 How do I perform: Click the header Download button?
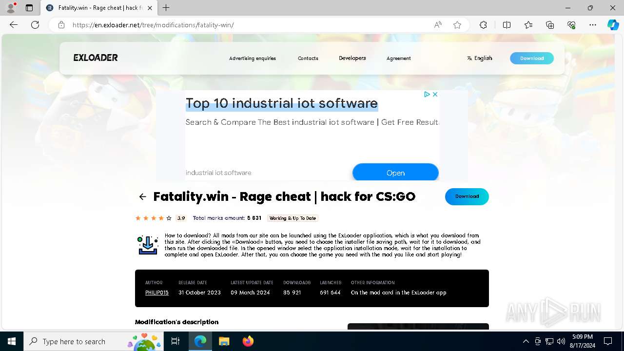click(532, 58)
